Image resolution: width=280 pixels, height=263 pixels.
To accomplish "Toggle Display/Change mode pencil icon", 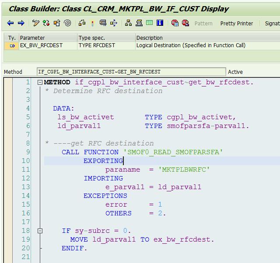I will pyautogui.click(x=35, y=23).
